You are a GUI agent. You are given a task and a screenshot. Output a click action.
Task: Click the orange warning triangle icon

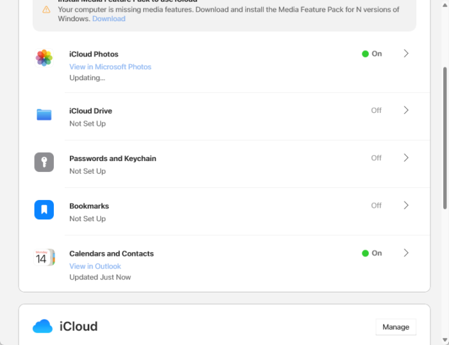click(46, 10)
